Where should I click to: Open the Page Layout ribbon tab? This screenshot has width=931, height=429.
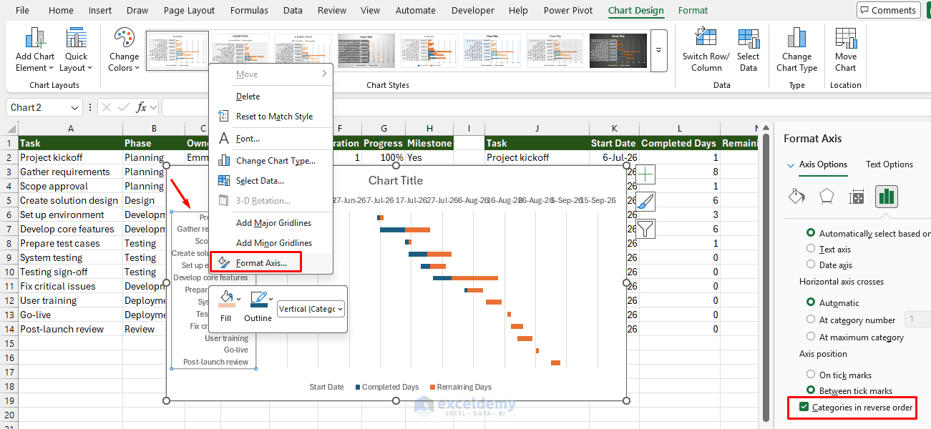[x=189, y=10]
